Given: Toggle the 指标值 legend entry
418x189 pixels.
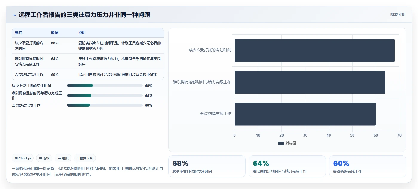Looking at the screenshot, I should (287, 143).
